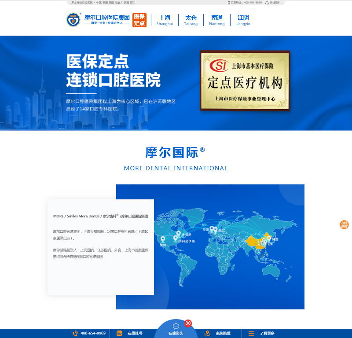The height and width of the screenshot is (338, 352).
Task: Click the phone icon beside 免费热线
Action: [229, 3]
